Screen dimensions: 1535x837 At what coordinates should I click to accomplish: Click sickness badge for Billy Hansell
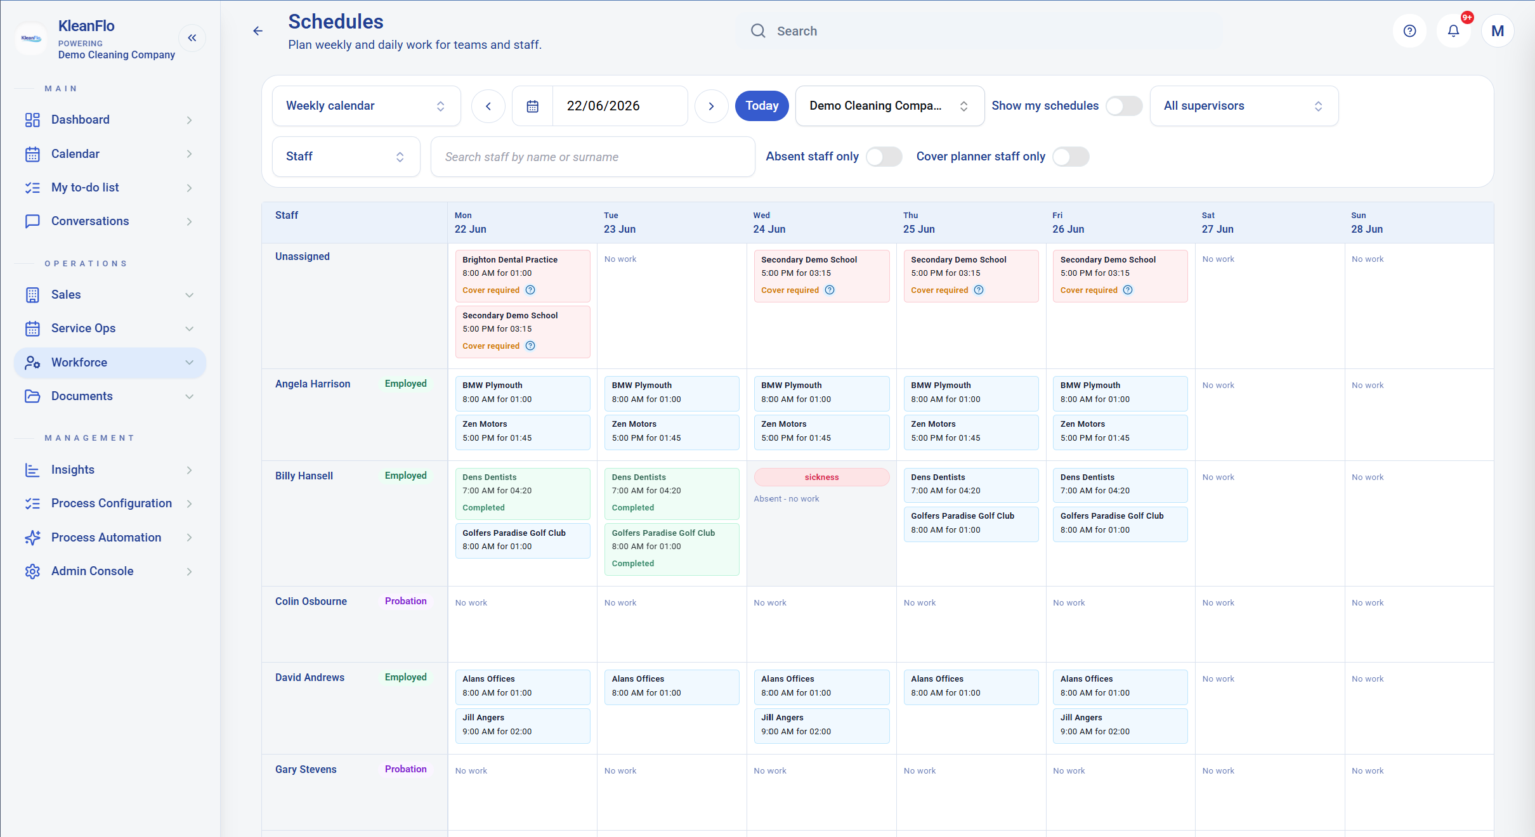click(x=821, y=477)
